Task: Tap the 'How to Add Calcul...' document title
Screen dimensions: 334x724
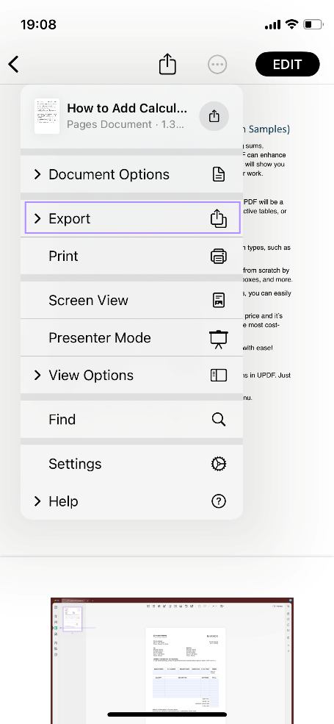Action: pyautogui.click(x=127, y=108)
